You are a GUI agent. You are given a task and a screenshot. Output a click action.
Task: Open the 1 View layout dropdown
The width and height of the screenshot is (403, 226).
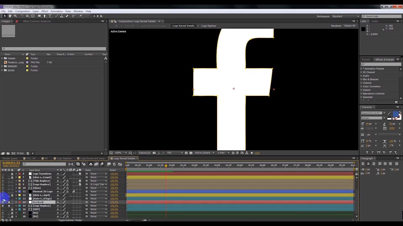(x=223, y=153)
